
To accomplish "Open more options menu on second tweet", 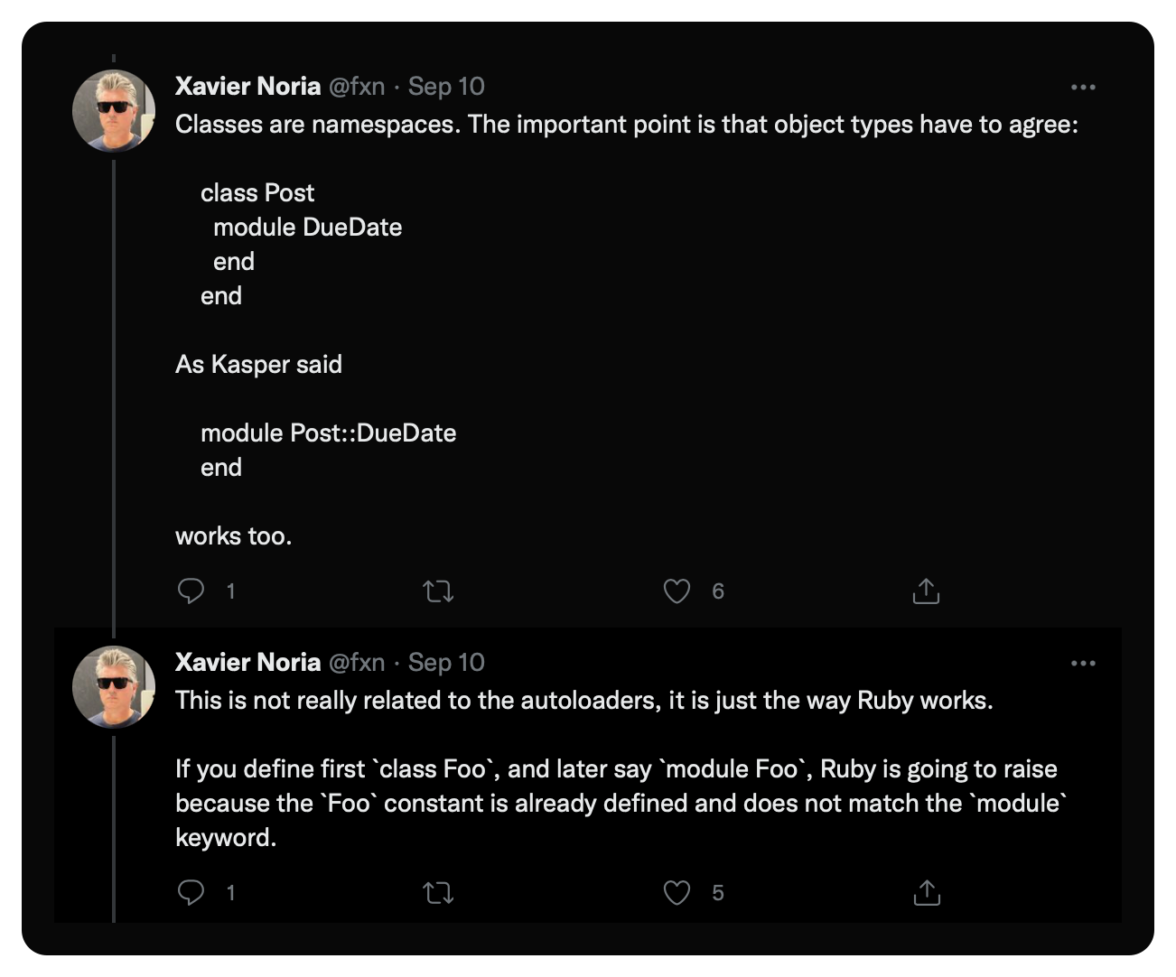I will tap(1082, 664).
